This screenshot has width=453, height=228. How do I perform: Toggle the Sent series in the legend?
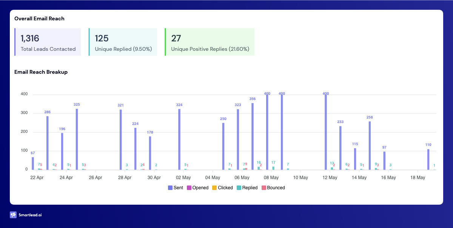click(176, 188)
